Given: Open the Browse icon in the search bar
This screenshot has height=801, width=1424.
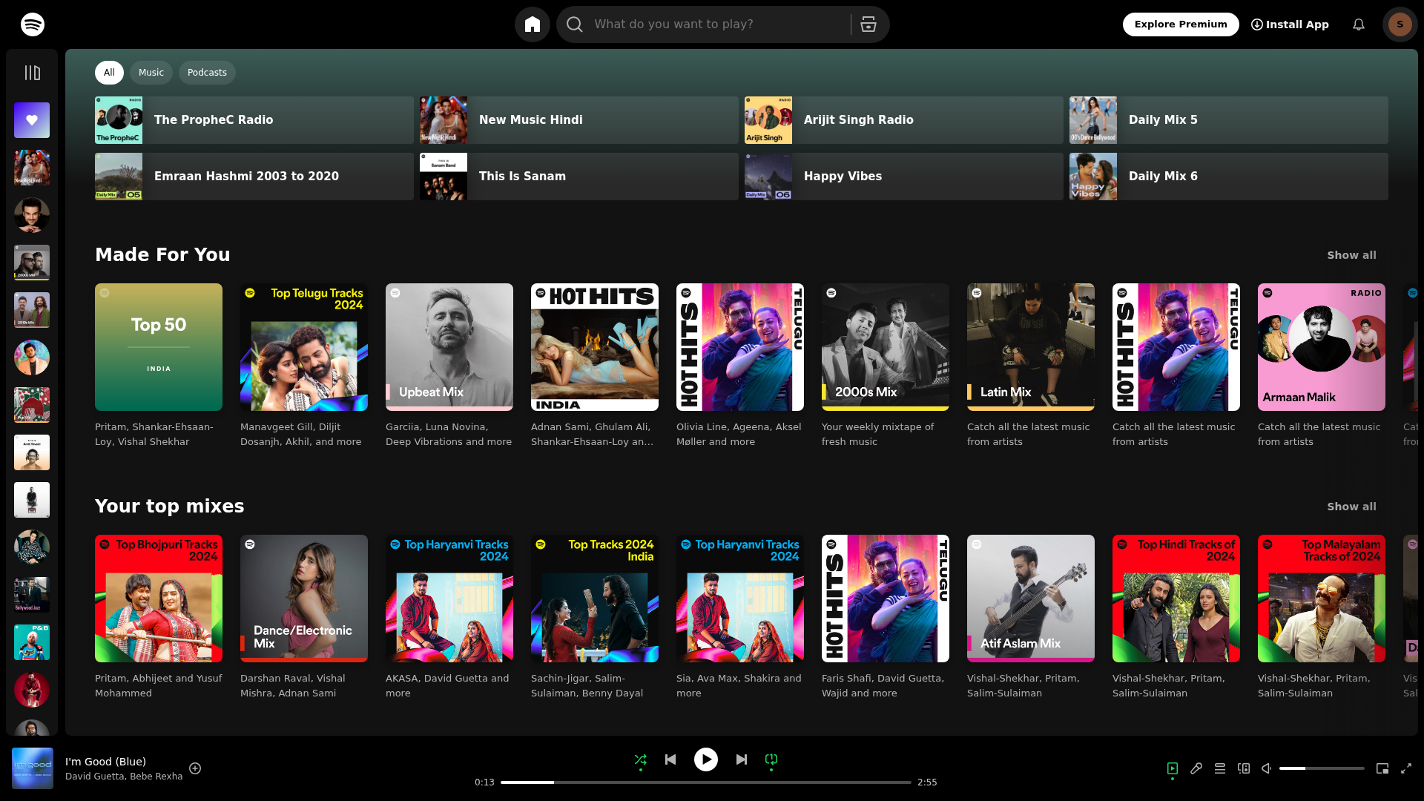Looking at the screenshot, I should [x=868, y=24].
